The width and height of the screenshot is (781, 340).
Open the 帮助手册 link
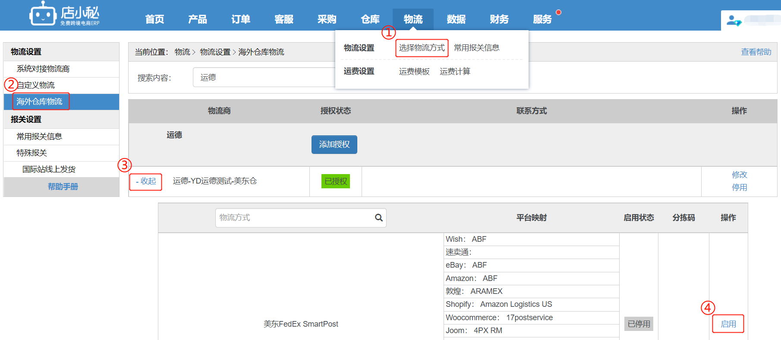point(63,187)
